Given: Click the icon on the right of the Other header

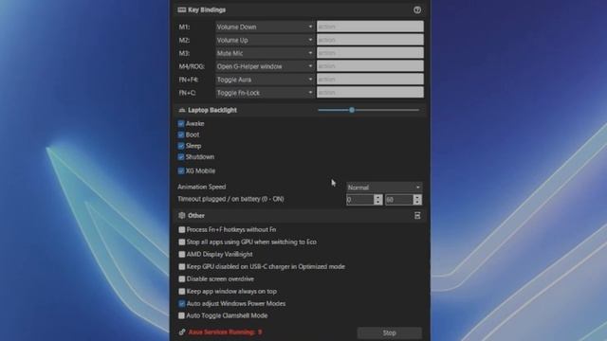Looking at the screenshot, I should [x=417, y=216].
